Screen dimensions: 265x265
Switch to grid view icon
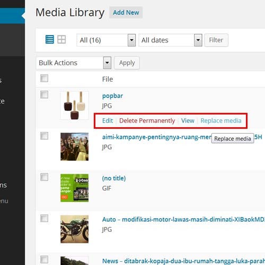pos(61,39)
